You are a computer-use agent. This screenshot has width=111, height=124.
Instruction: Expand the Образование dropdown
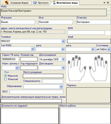pos(61,87)
